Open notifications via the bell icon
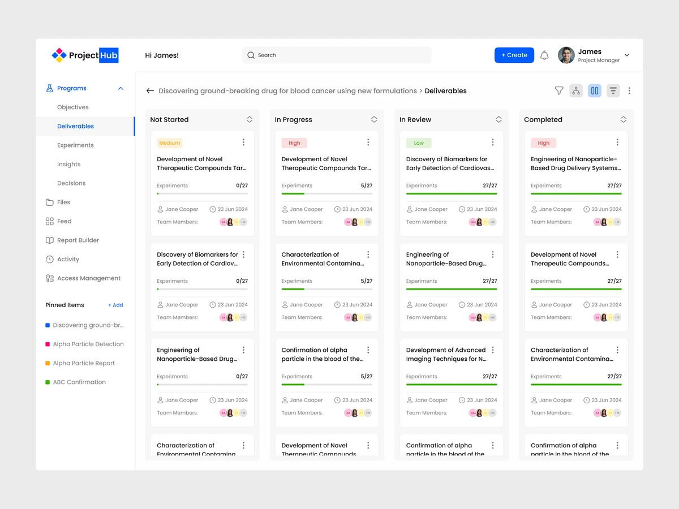 tap(544, 55)
